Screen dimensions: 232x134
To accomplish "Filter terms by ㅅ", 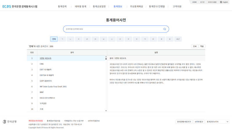I will 112,39.
